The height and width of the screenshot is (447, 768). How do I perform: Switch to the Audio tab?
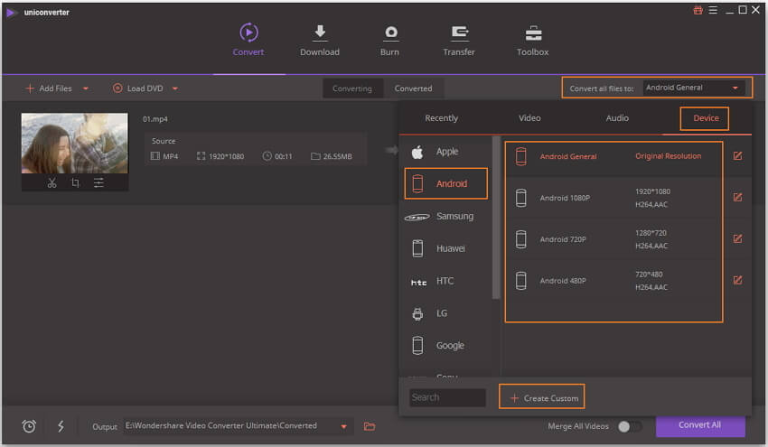617,118
